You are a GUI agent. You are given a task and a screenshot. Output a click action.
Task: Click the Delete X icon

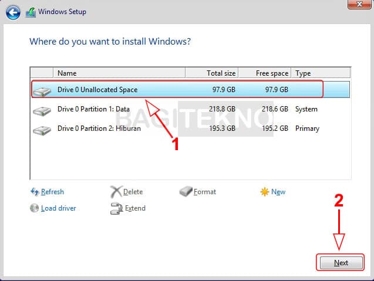(116, 192)
